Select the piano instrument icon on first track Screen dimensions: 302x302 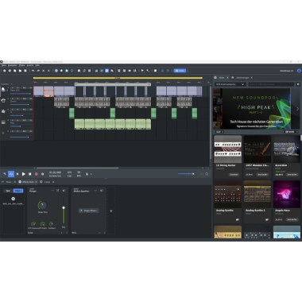(x=3, y=90)
